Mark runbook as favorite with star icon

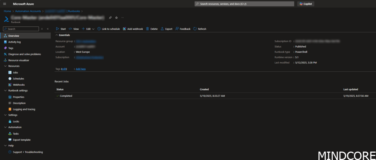[x=116, y=18]
